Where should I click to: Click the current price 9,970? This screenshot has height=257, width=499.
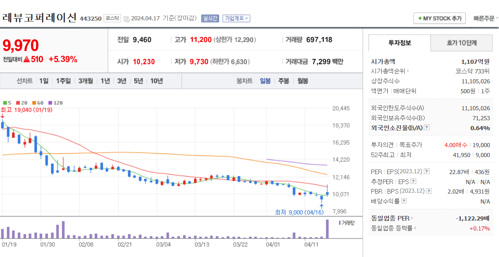pyautogui.click(x=20, y=46)
